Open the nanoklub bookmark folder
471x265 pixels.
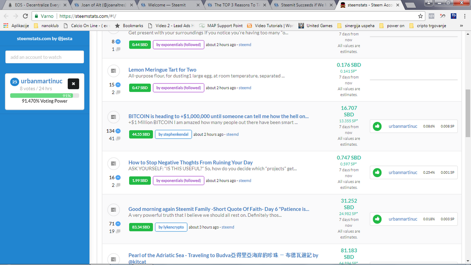click(46, 26)
